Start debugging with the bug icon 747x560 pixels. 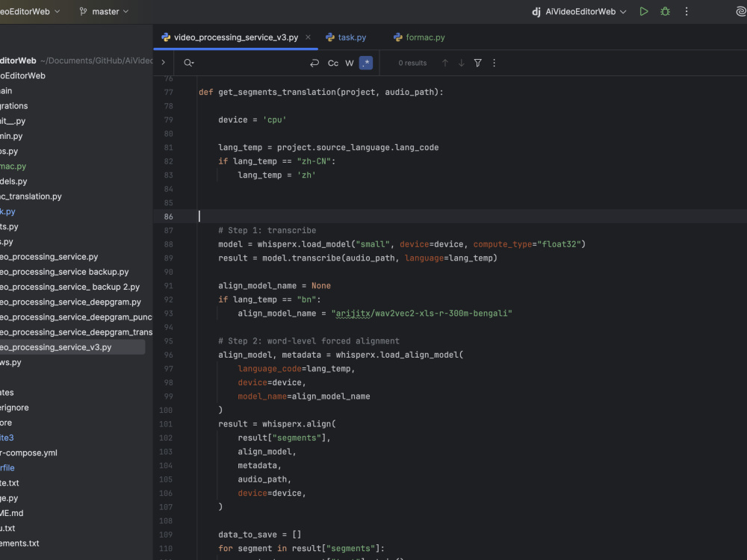[665, 11]
